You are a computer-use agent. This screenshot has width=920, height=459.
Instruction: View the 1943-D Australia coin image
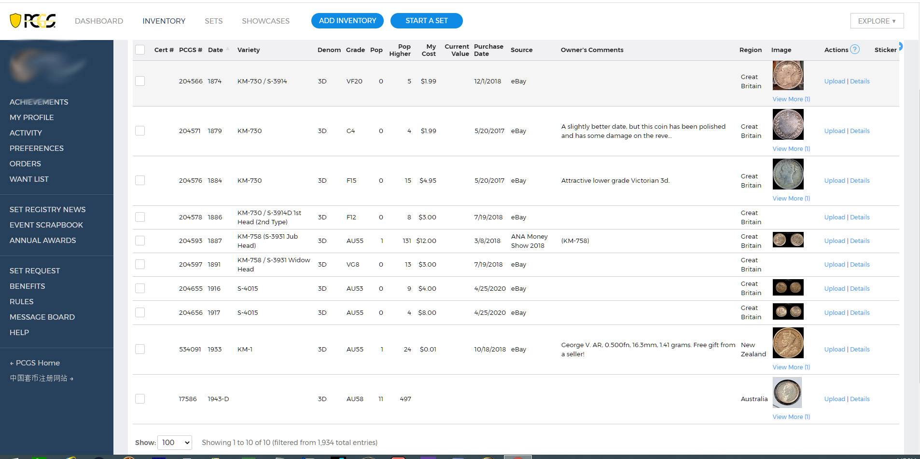(x=787, y=392)
